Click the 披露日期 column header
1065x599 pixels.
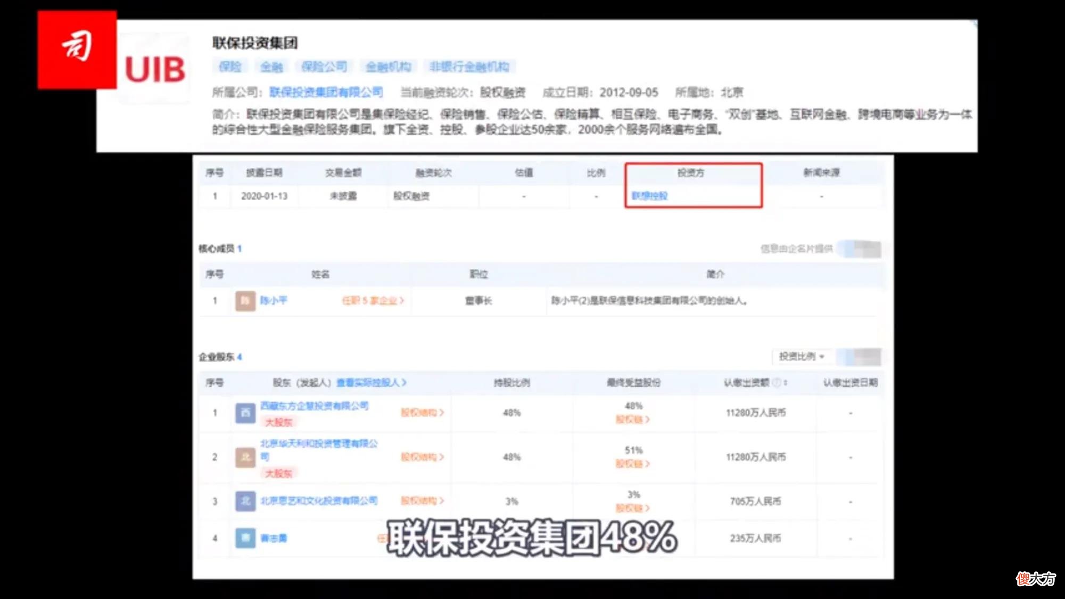point(264,173)
